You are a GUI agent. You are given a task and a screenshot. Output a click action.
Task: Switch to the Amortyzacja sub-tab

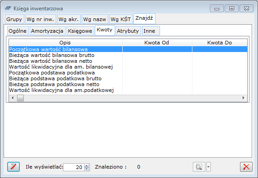pos(47,30)
